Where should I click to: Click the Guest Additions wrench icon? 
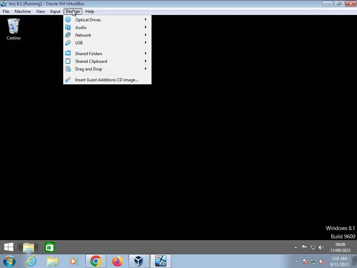click(68, 80)
